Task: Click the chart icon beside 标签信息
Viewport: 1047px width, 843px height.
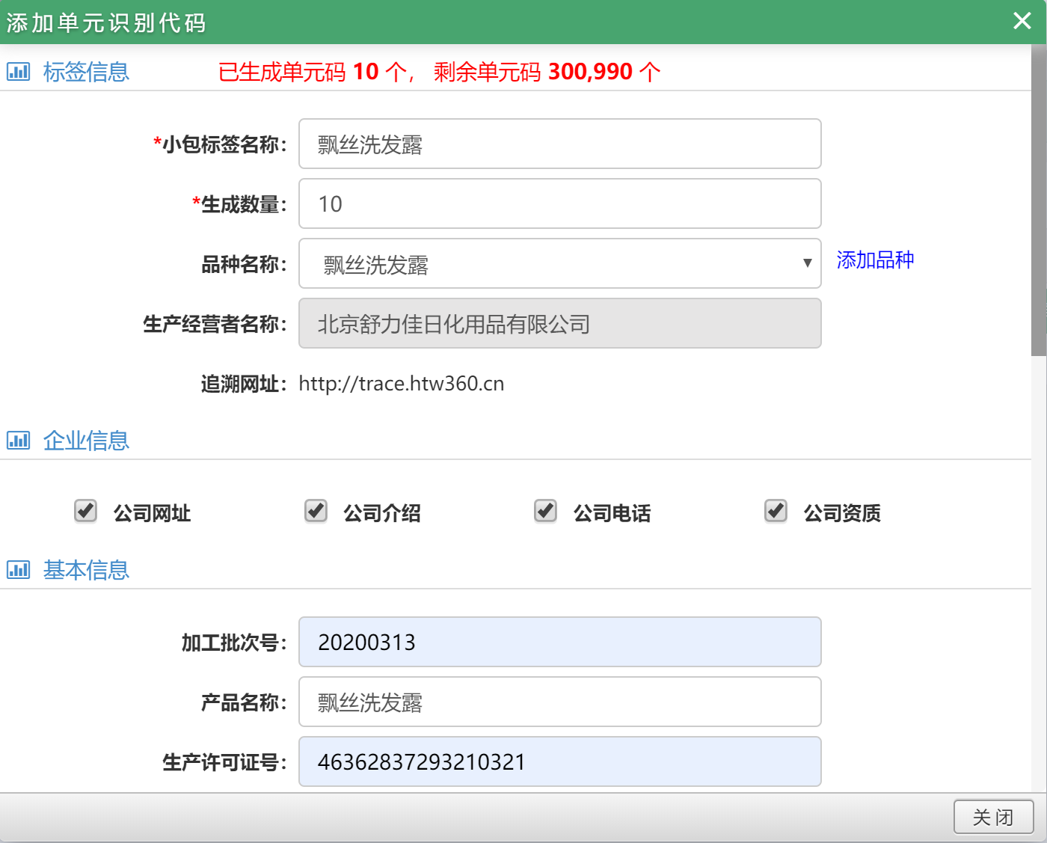Action: coord(18,72)
